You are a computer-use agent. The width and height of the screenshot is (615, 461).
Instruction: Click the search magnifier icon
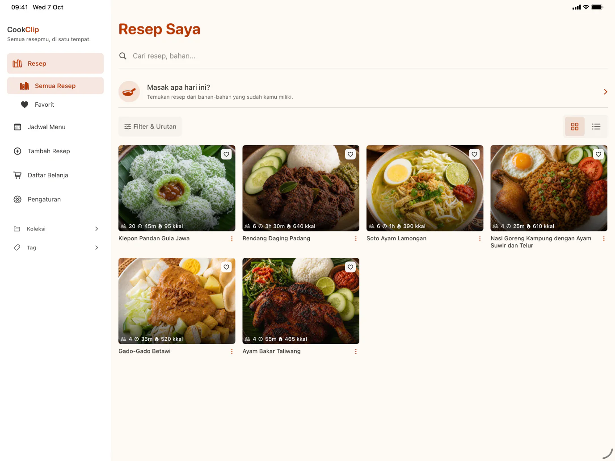(123, 56)
